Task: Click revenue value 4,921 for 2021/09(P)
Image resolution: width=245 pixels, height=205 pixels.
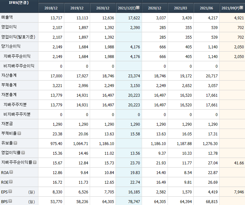Action: point(239,18)
